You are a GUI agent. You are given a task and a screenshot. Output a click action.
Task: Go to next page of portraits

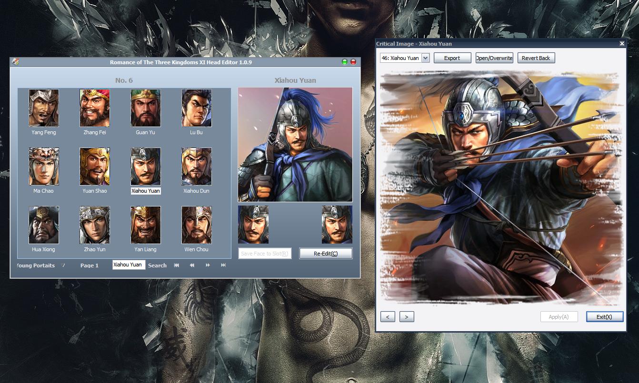click(x=208, y=265)
